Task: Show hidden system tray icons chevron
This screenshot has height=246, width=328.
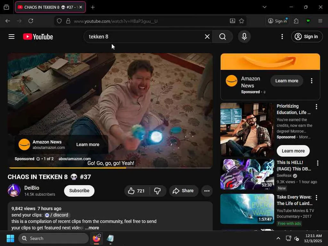Action: pos(278,238)
